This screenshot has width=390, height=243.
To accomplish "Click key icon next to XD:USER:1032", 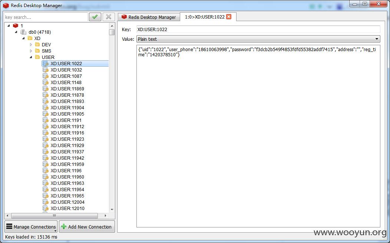I will [46, 70].
